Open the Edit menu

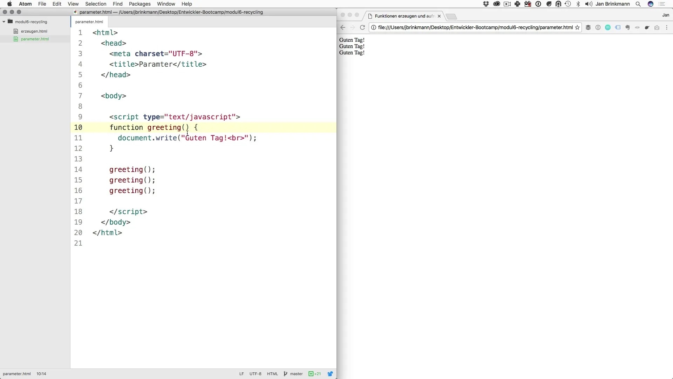[57, 4]
